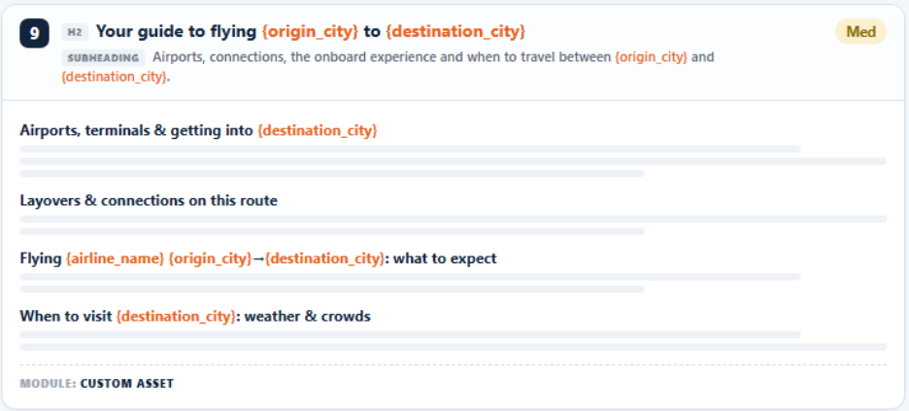Viewport: 909px width, 411px height.
Task: Click the number 9 section badge
Action: click(x=34, y=33)
